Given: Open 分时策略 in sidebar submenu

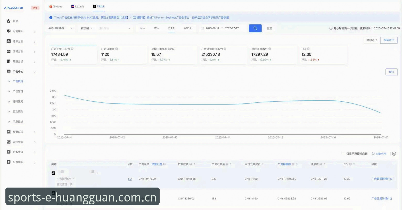Looking at the screenshot, I should pos(18,101).
